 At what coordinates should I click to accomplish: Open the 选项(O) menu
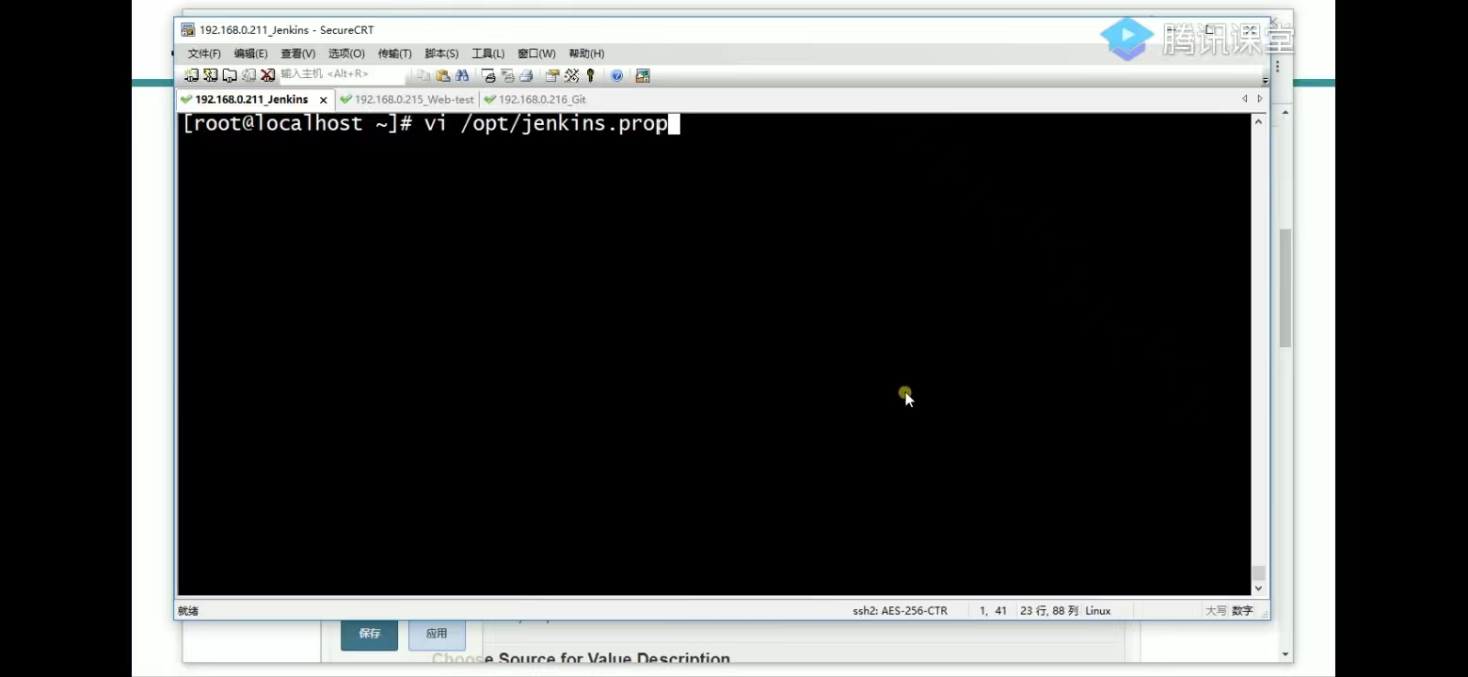tap(346, 54)
